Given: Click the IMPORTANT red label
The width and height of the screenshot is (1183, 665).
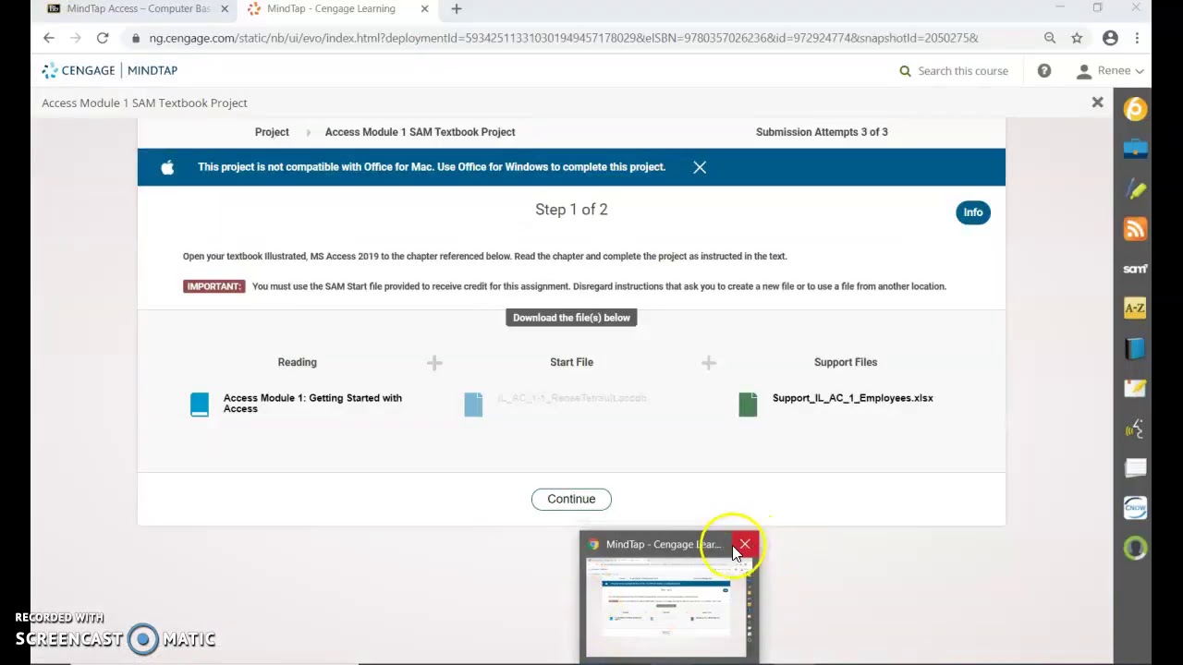Looking at the screenshot, I should (x=213, y=286).
